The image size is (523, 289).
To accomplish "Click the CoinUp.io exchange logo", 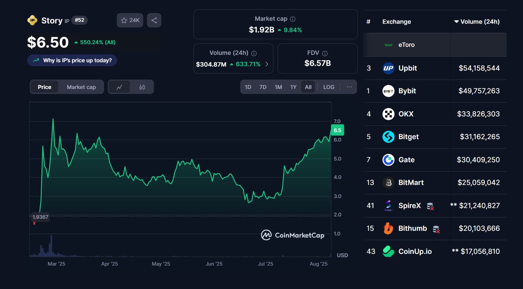I will point(388,252).
